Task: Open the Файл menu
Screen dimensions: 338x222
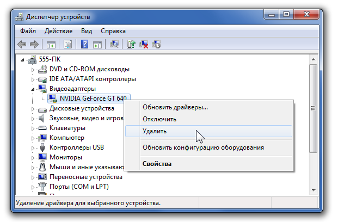Action: click(x=28, y=31)
